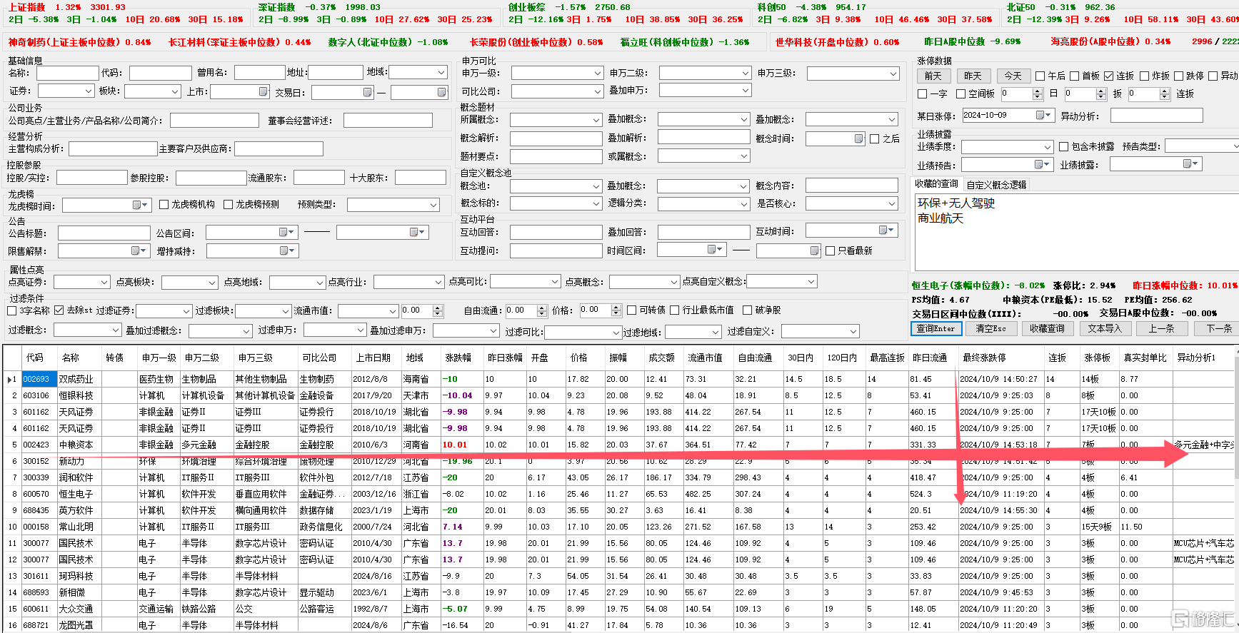Enable the 包含未披露 checkbox
This screenshot has width=1239, height=633.
pos(1064,146)
